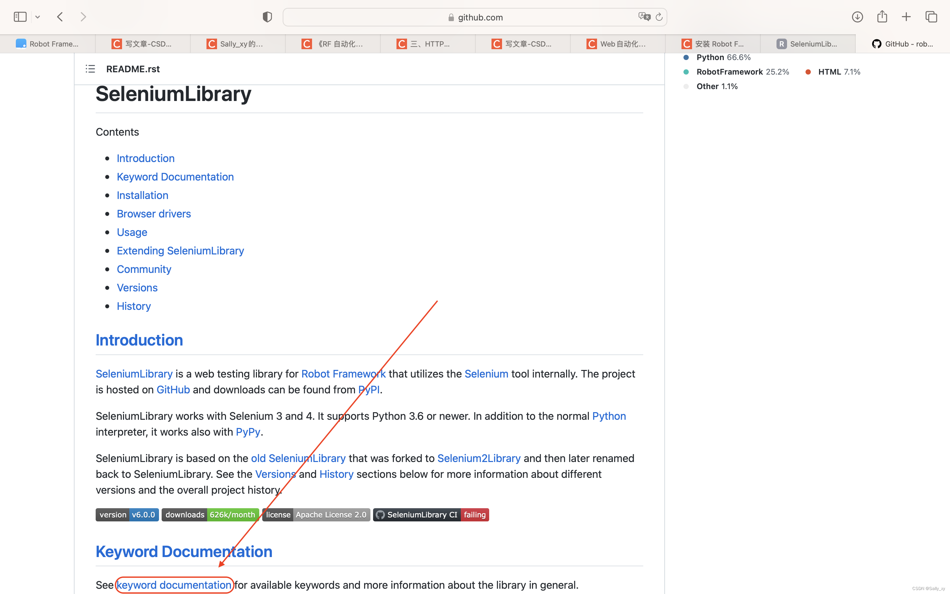Switch to the 《RF 自动化... tab

[x=332, y=44]
